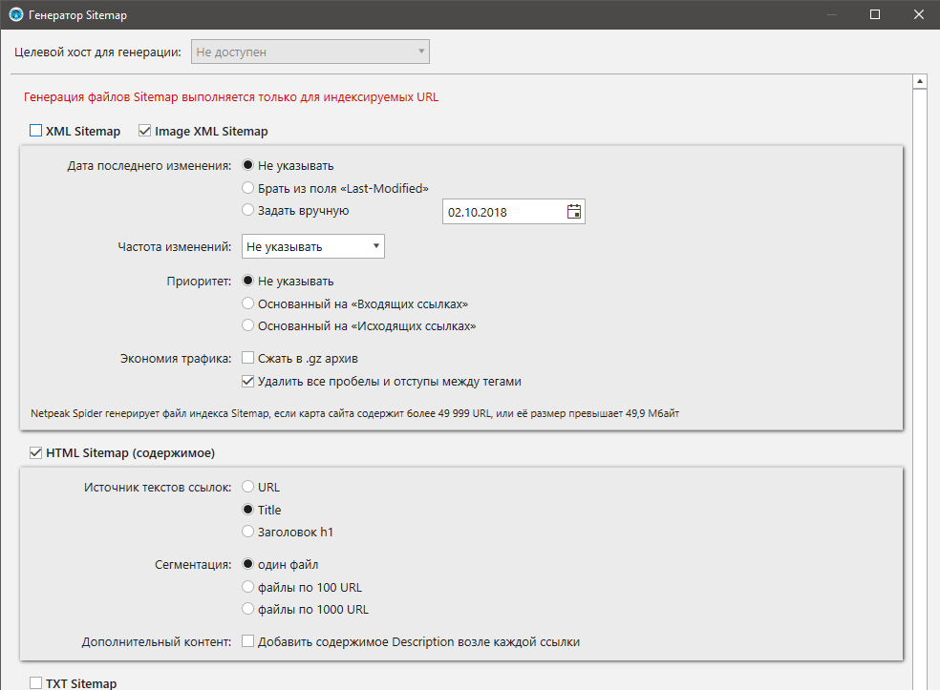Open the calendar date picker icon
This screenshot has width=940, height=690.
574,212
